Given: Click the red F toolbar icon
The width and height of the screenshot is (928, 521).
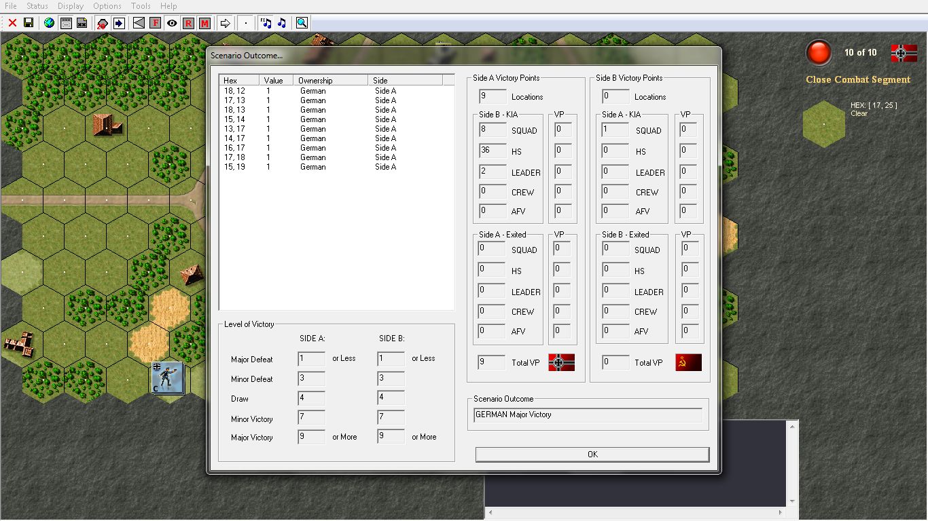Looking at the screenshot, I should [x=155, y=23].
